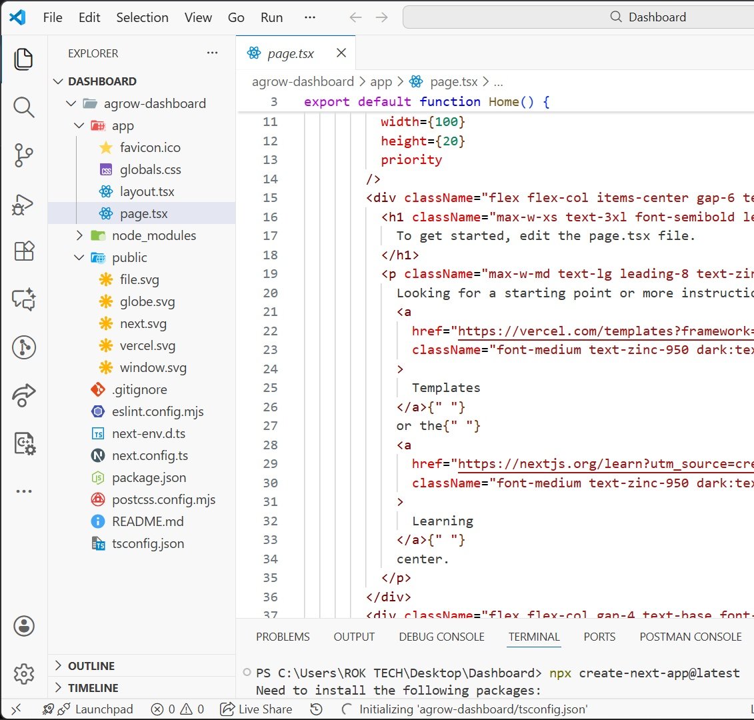Close the page.tsx editor tab
Screen dimensions: 754x720
[341, 53]
